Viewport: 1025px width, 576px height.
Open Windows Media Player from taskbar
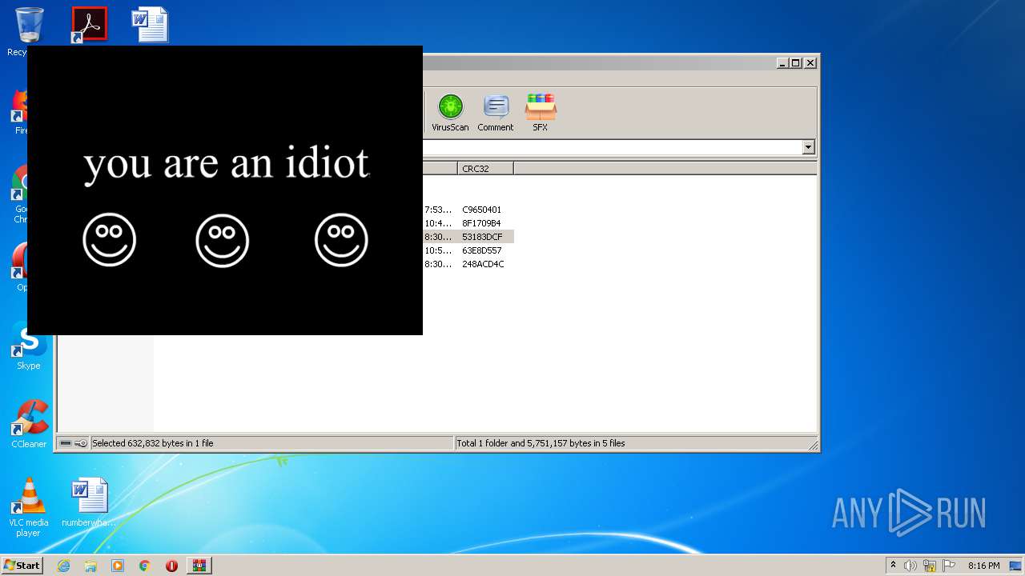118,566
